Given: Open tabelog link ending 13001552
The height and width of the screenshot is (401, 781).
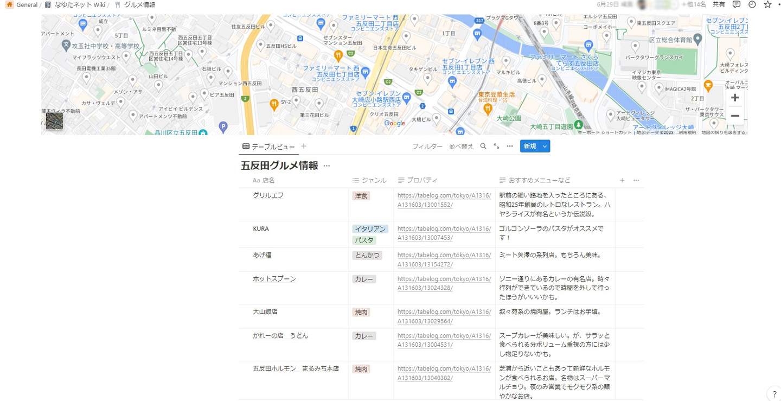Looking at the screenshot, I should click(444, 200).
